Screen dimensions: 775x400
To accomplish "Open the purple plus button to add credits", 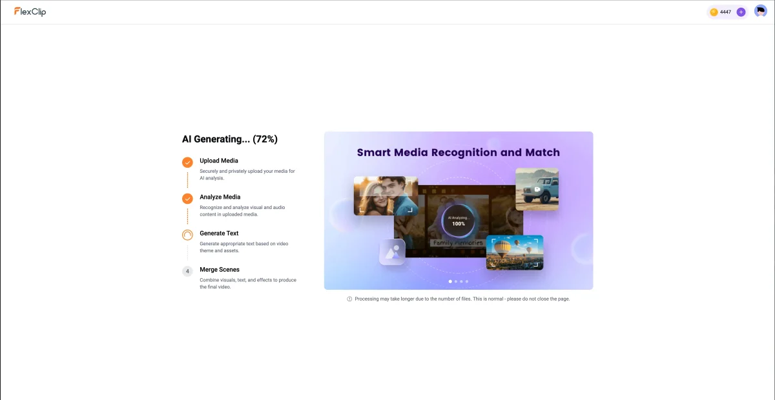I will coord(740,12).
